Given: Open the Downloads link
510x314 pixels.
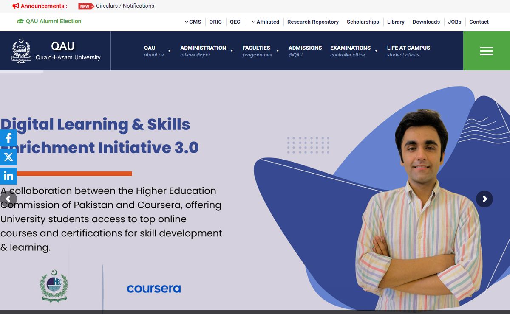Looking at the screenshot, I should [x=426, y=22].
